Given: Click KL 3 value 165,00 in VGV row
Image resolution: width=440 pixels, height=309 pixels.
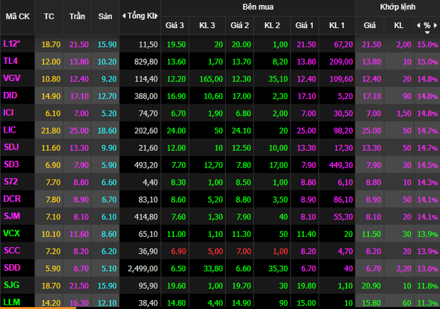Looking at the screenshot, I should (x=211, y=79).
